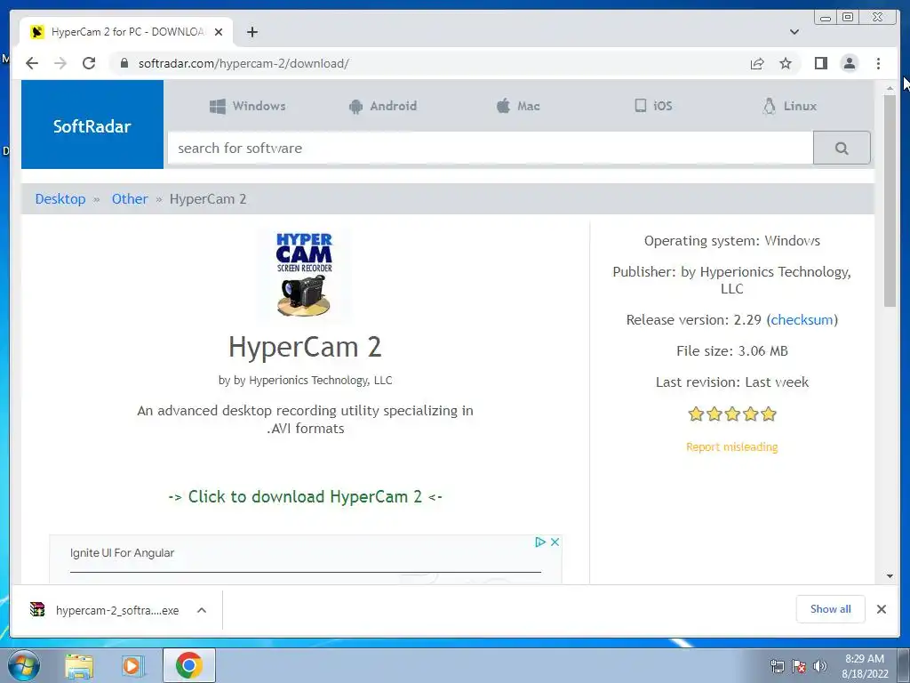Image resolution: width=910 pixels, height=683 pixels.
Task: Click the HyperCam 2 heading
Action: point(305,347)
